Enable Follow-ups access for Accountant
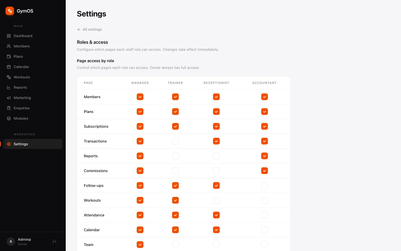This screenshot has width=401, height=251. (265, 185)
